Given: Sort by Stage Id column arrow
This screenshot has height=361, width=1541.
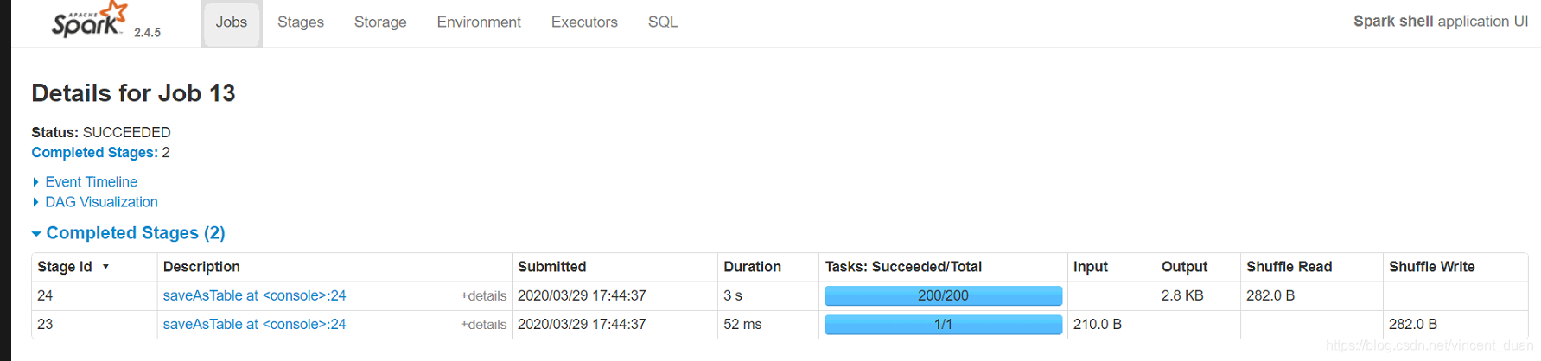Looking at the screenshot, I should pos(105,267).
